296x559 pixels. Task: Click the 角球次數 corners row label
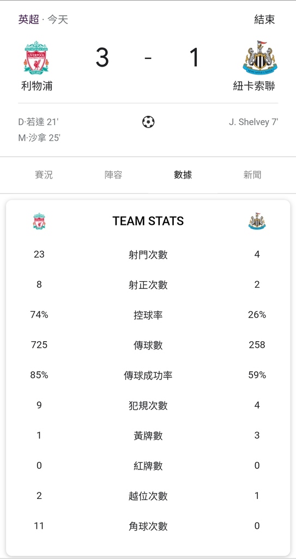(148, 526)
